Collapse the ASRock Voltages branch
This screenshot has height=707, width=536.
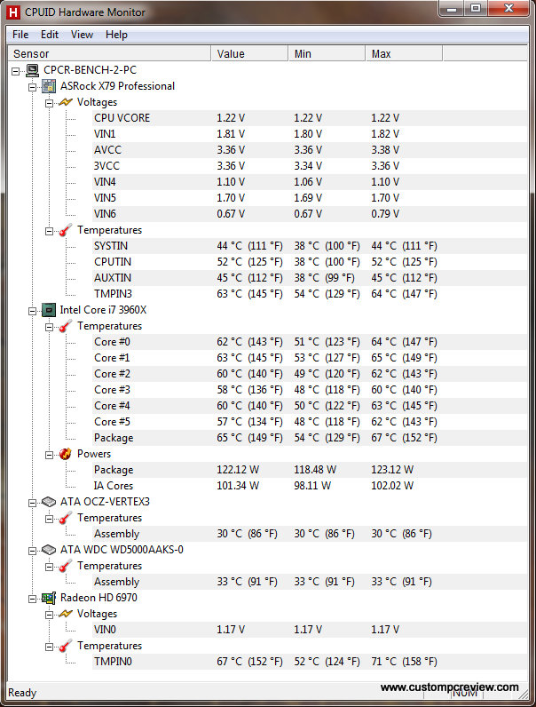coord(49,103)
